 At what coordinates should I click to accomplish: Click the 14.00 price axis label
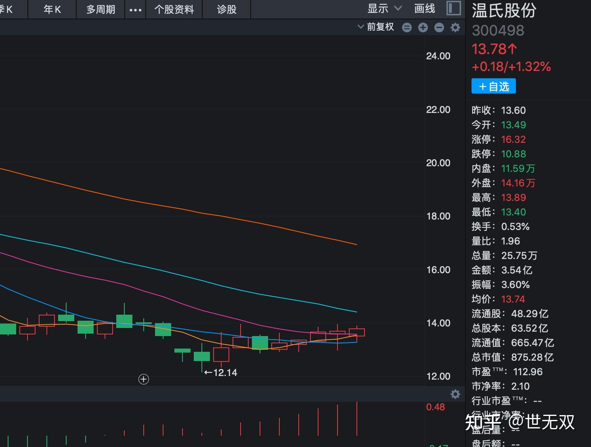click(438, 323)
